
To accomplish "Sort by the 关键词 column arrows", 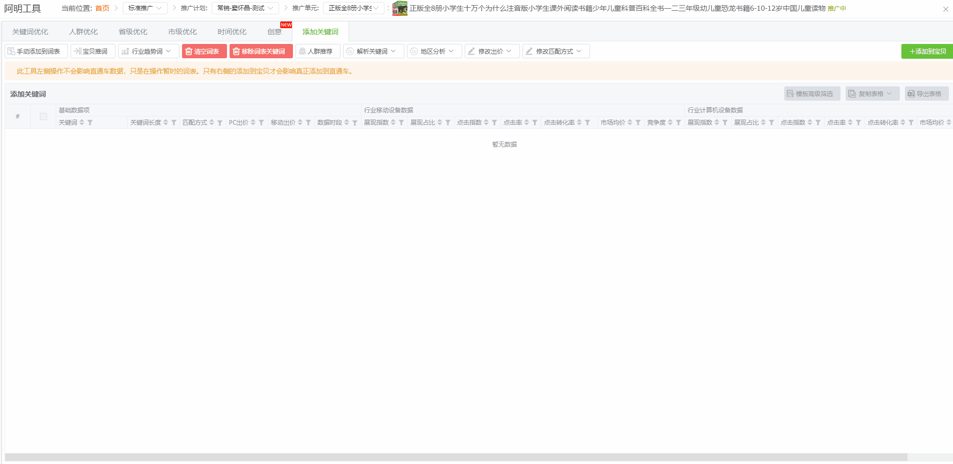I will tap(82, 123).
